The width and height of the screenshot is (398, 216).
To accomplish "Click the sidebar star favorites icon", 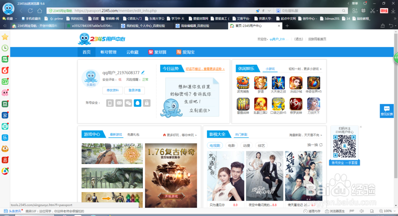I will [x=5, y=37].
